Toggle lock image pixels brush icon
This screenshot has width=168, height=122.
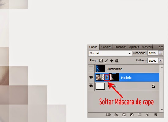coord(106,61)
